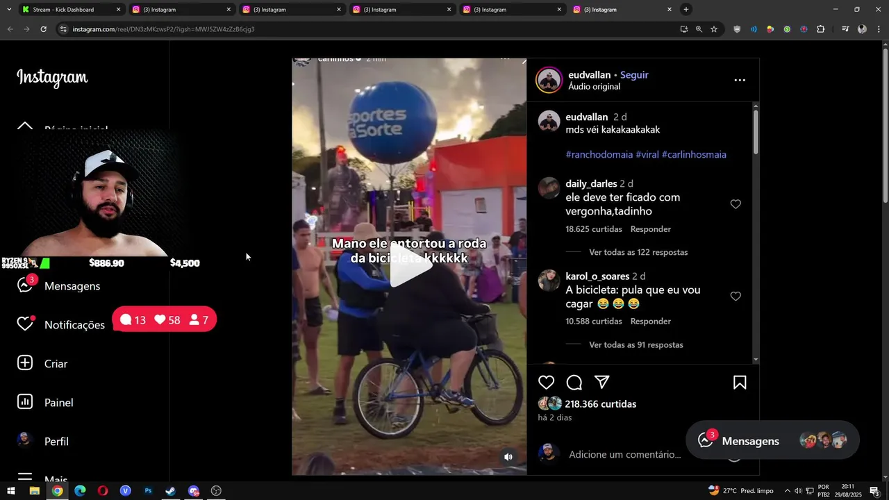Like daily_darles' comment
The image size is (889, 500).
point(736,204)
